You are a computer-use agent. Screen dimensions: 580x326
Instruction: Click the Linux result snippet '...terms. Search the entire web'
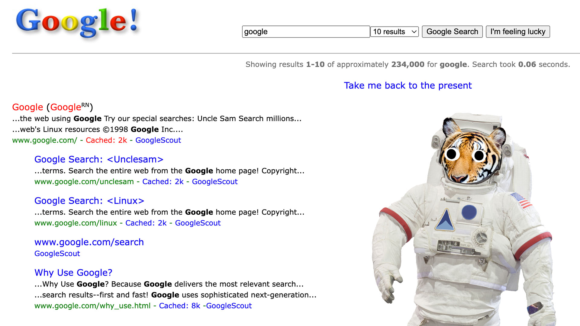(169, 212)
